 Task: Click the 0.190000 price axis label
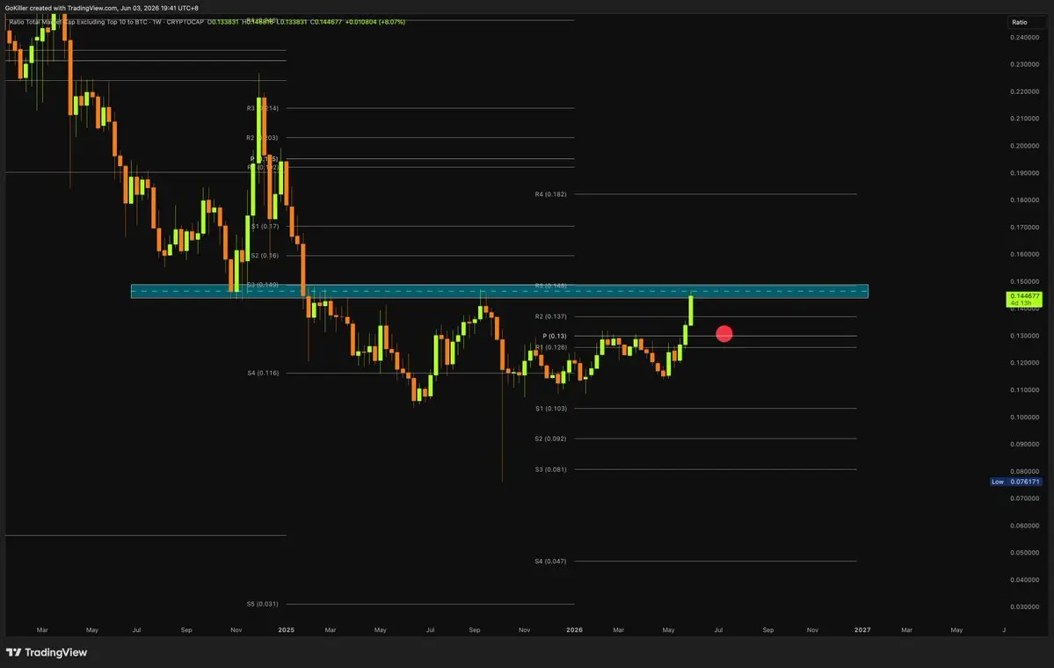[1024, 173]
